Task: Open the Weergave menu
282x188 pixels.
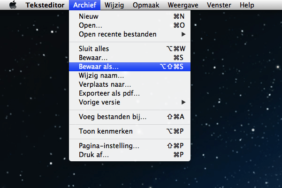Action: tap(183, 5)
